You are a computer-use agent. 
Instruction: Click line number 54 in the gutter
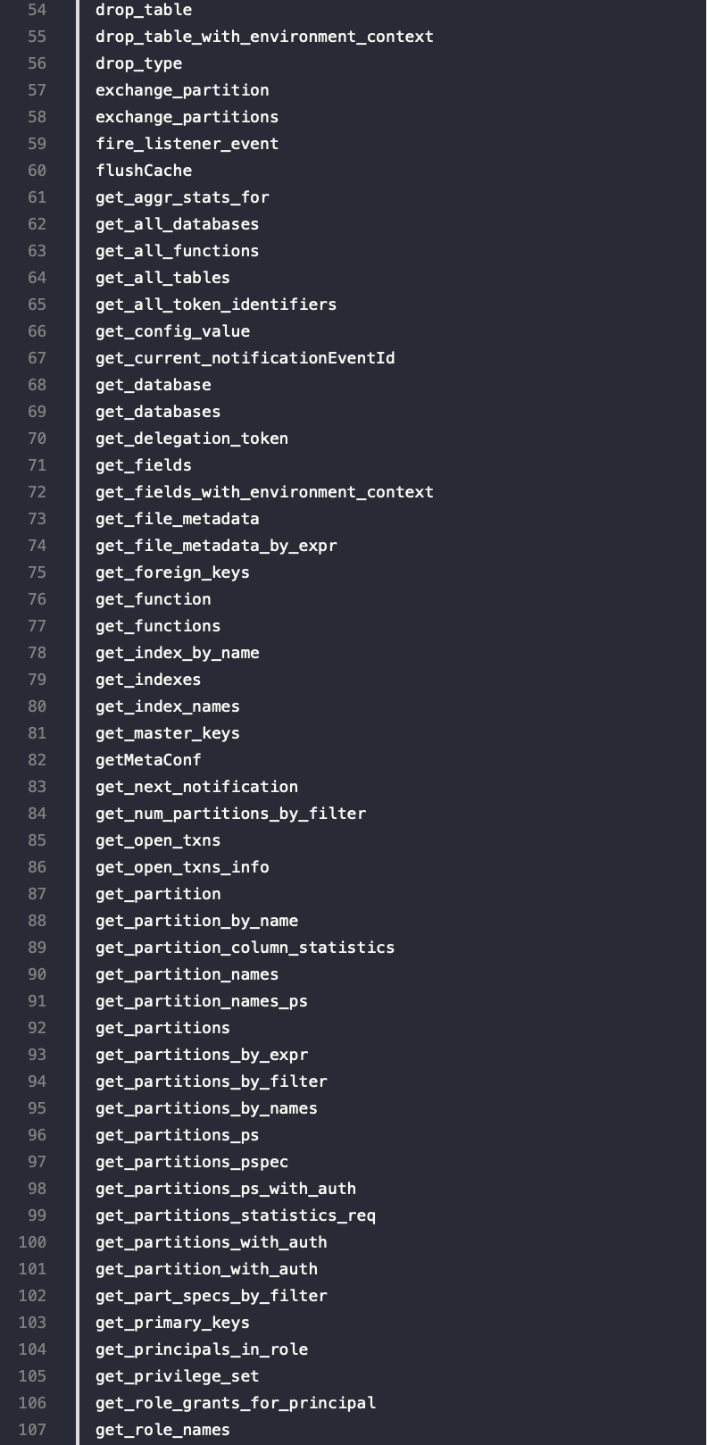[x=37, y=10]
